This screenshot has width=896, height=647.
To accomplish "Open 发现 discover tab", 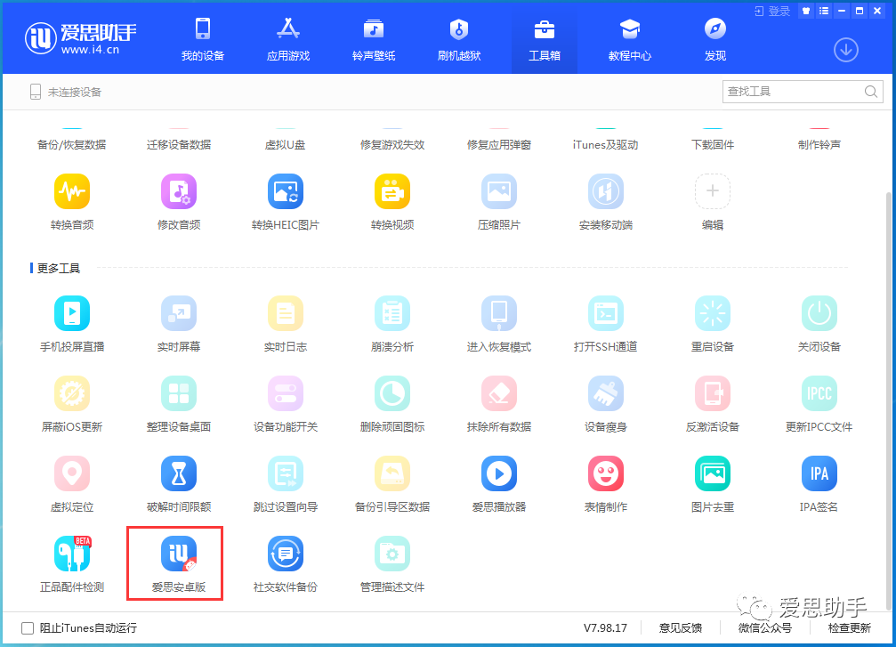I will point(715,39).
